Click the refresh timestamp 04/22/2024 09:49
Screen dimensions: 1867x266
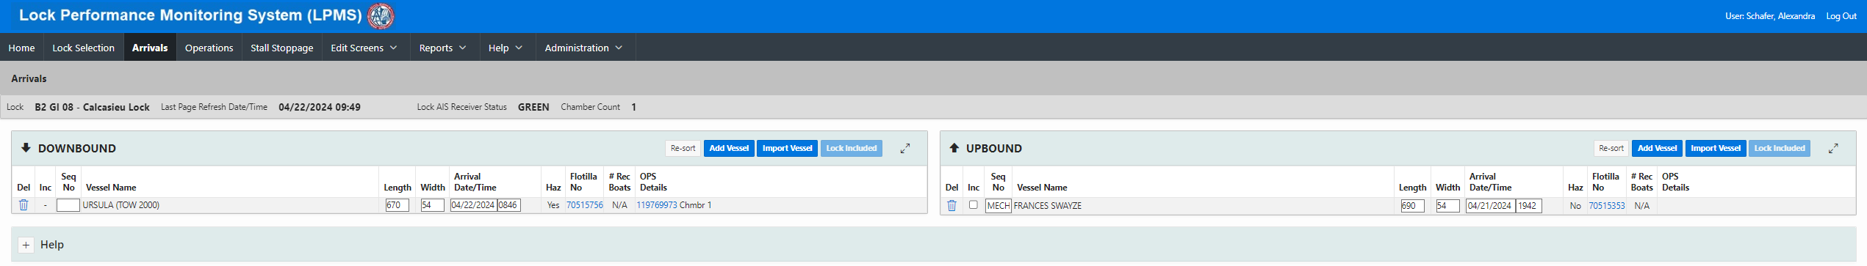pyautogui.click(x=320, y=107)
